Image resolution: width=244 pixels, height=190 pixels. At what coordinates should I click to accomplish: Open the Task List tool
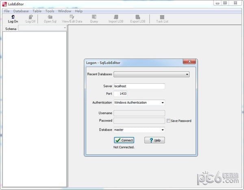coord(162,19)
